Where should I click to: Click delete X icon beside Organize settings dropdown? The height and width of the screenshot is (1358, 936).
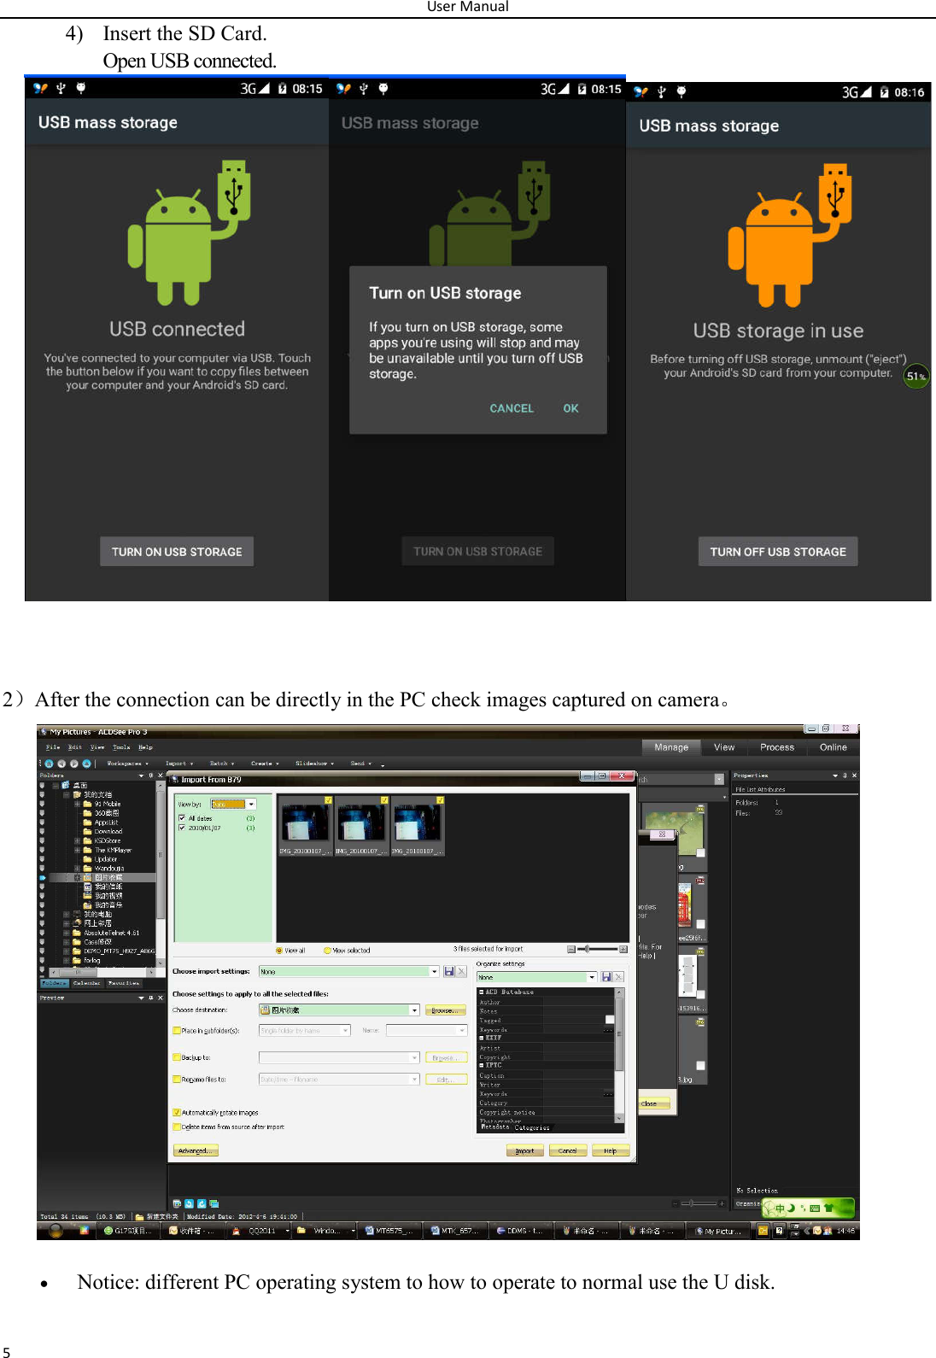tap(619, 977)
